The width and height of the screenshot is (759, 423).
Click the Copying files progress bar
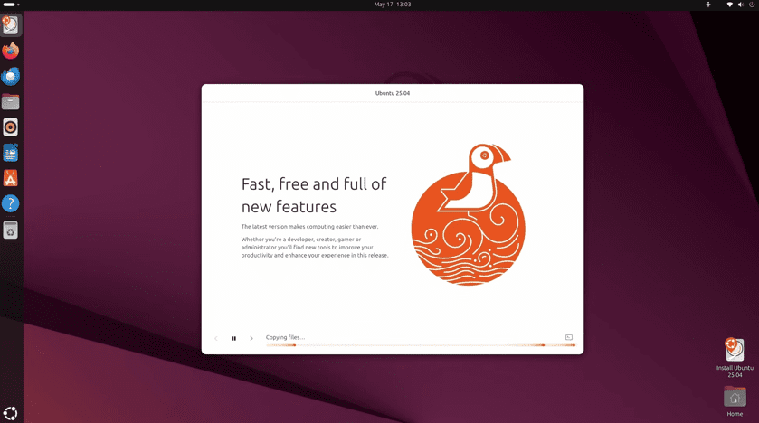pyautogui.click(x=420, y=344)
